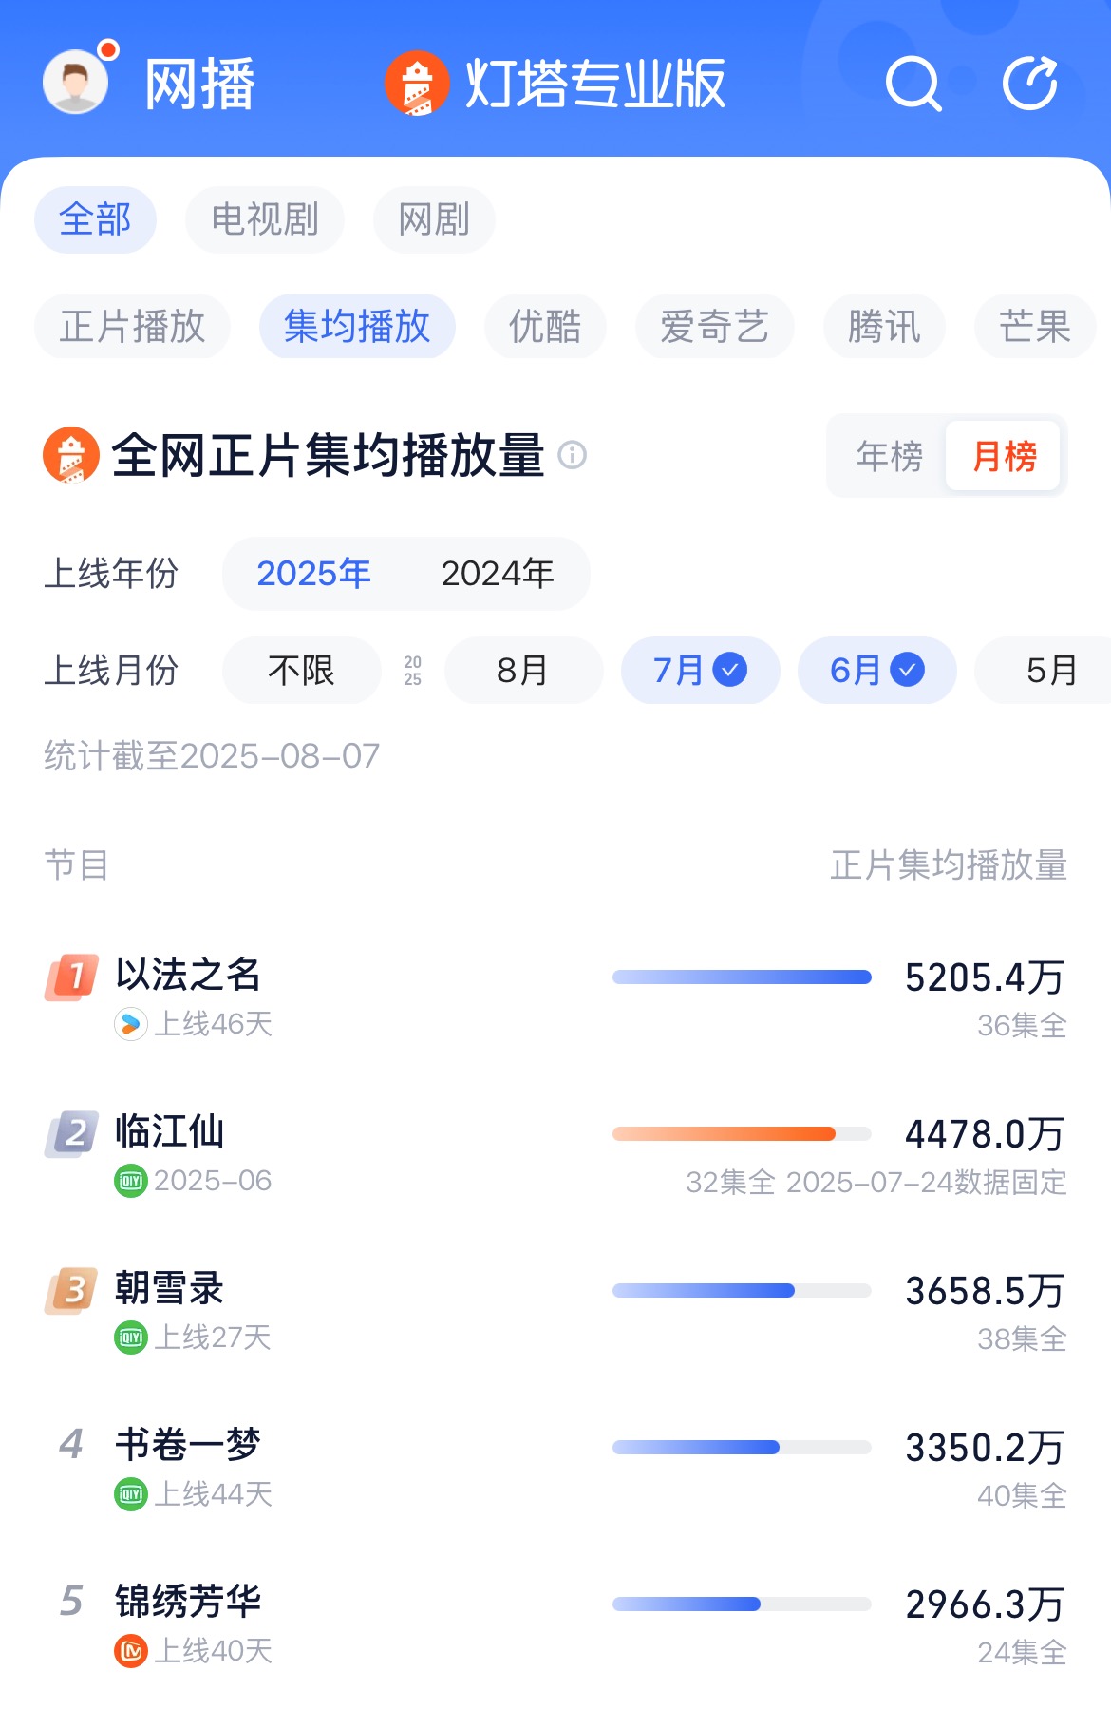Select 不限 for release month
This screenshot has height=1727, width=1111.
(x=301, y=671)
